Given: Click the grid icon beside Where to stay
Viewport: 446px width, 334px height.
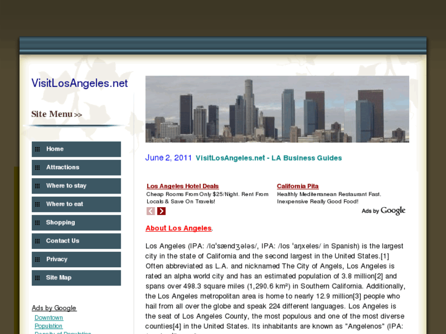Looking at the screenshot, I should [37, 186].
